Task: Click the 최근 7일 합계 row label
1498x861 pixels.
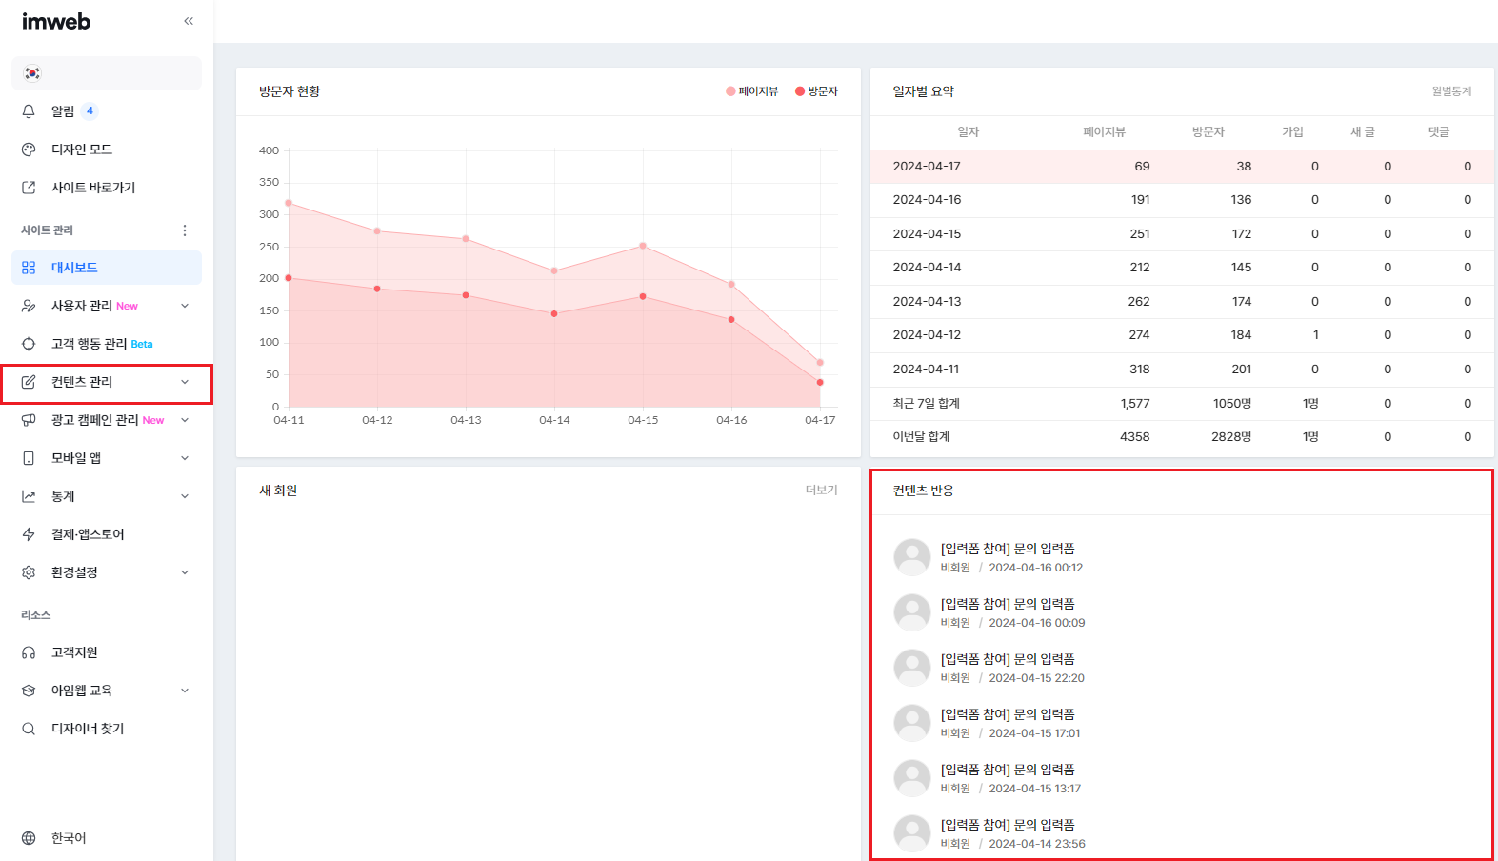Action: 926,404
